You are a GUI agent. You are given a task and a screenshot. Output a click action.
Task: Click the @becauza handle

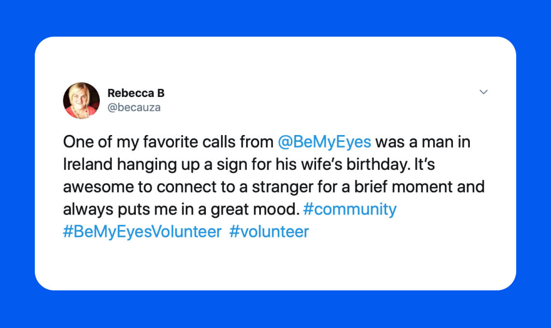pos(134,107)
